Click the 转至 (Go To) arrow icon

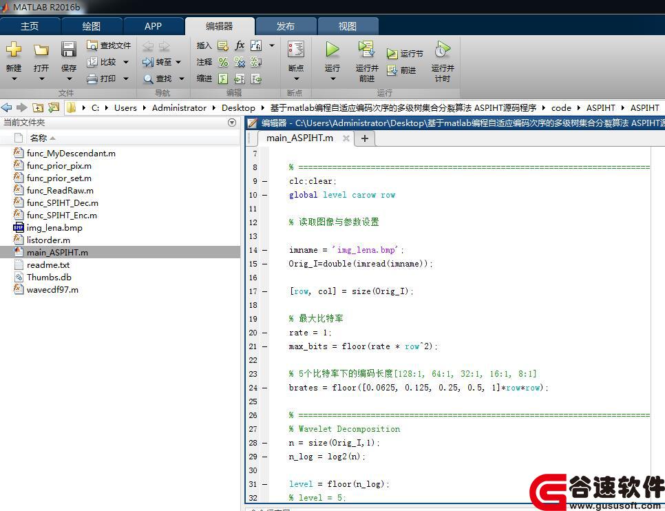[x=148, y=62]
